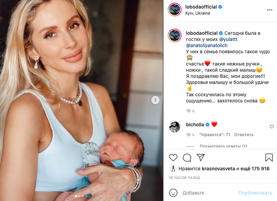Viewport: 277px width, 201px height.
Task: Open lobodaofficial profile picture in header
Action: click(175, 10)
